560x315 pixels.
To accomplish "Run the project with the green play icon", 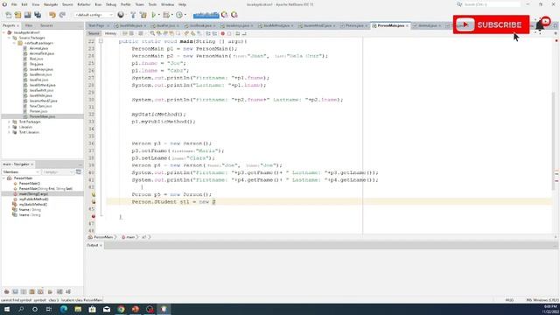I will coord(154,15).
